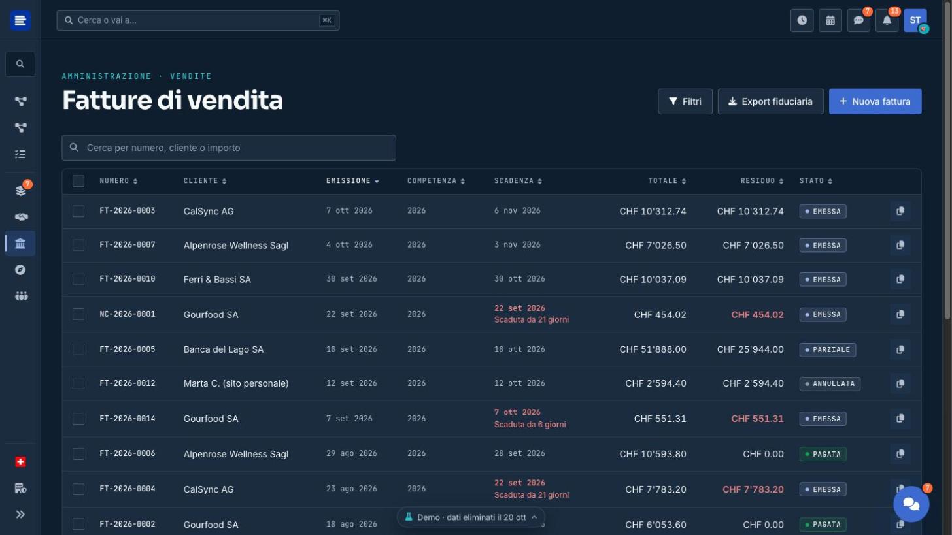Open the calendar icon in the top bar
This screenshot has height=535, width=952.
(830, 20)
